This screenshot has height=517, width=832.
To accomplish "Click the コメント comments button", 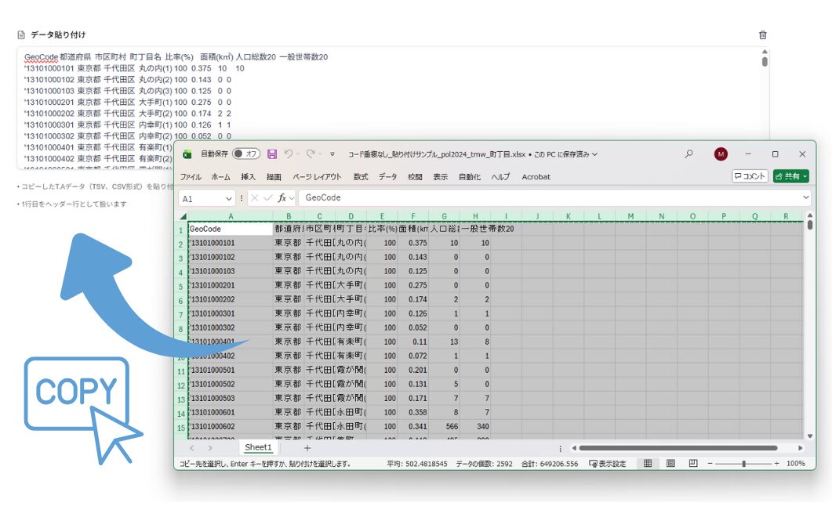I will click(x=750, y=176).
